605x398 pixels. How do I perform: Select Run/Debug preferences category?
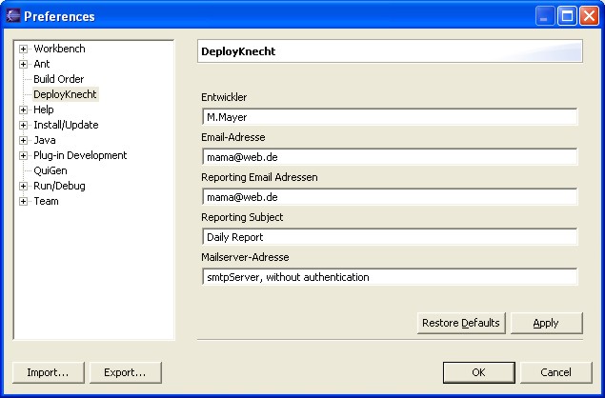coord(59,186)
